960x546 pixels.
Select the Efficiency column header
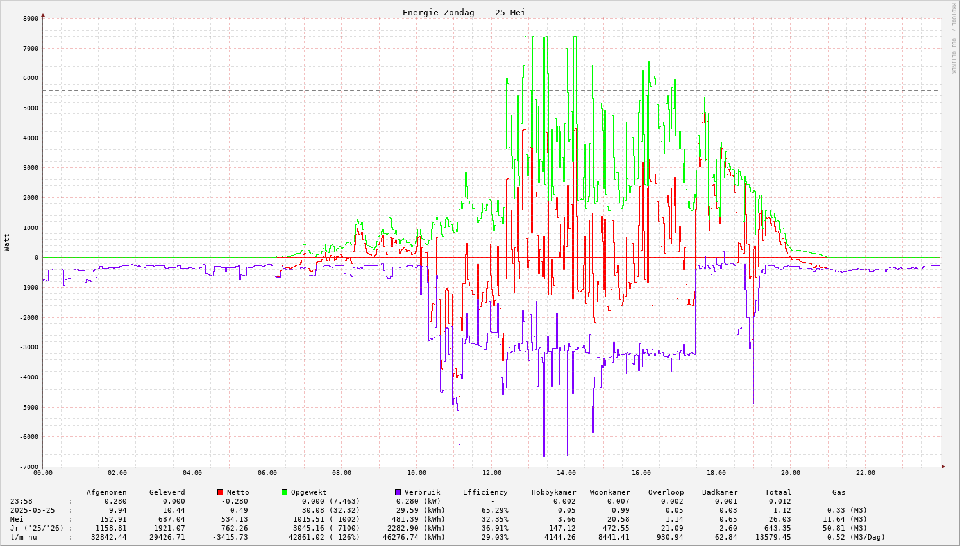click(x=485, y=492)
